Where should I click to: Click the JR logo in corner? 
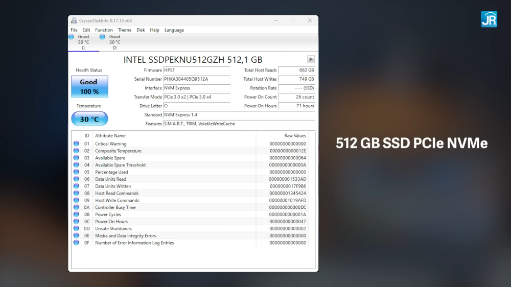489,19
